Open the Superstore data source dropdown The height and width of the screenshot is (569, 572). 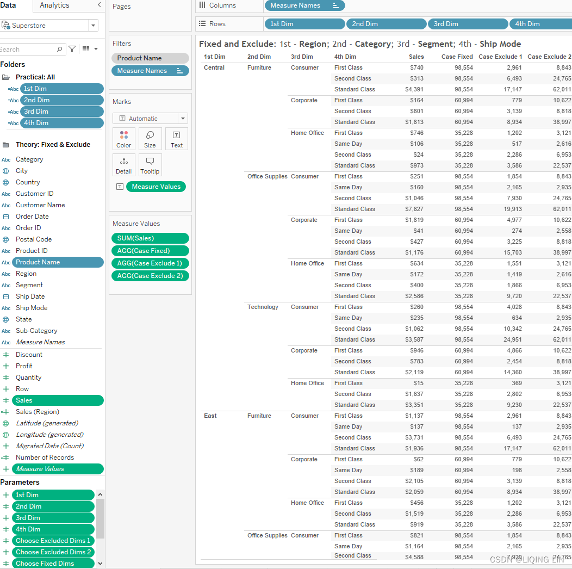coord(93,26)
